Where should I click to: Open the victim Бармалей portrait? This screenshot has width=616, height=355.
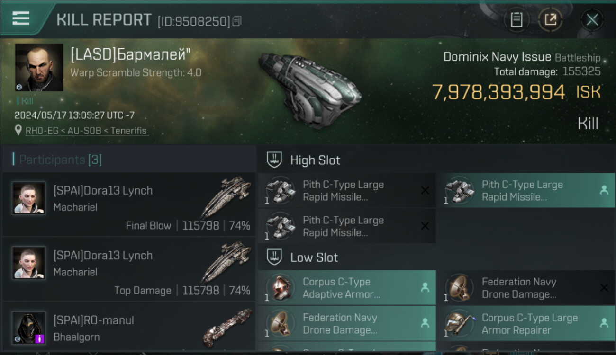pos(39,68)
